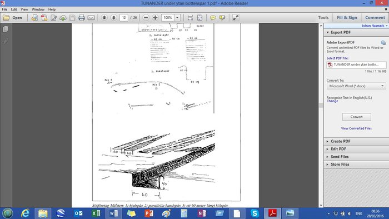
Task: Click the Save (floppy disk) icon
Action: pyautogui.click(x=72, y=18)
